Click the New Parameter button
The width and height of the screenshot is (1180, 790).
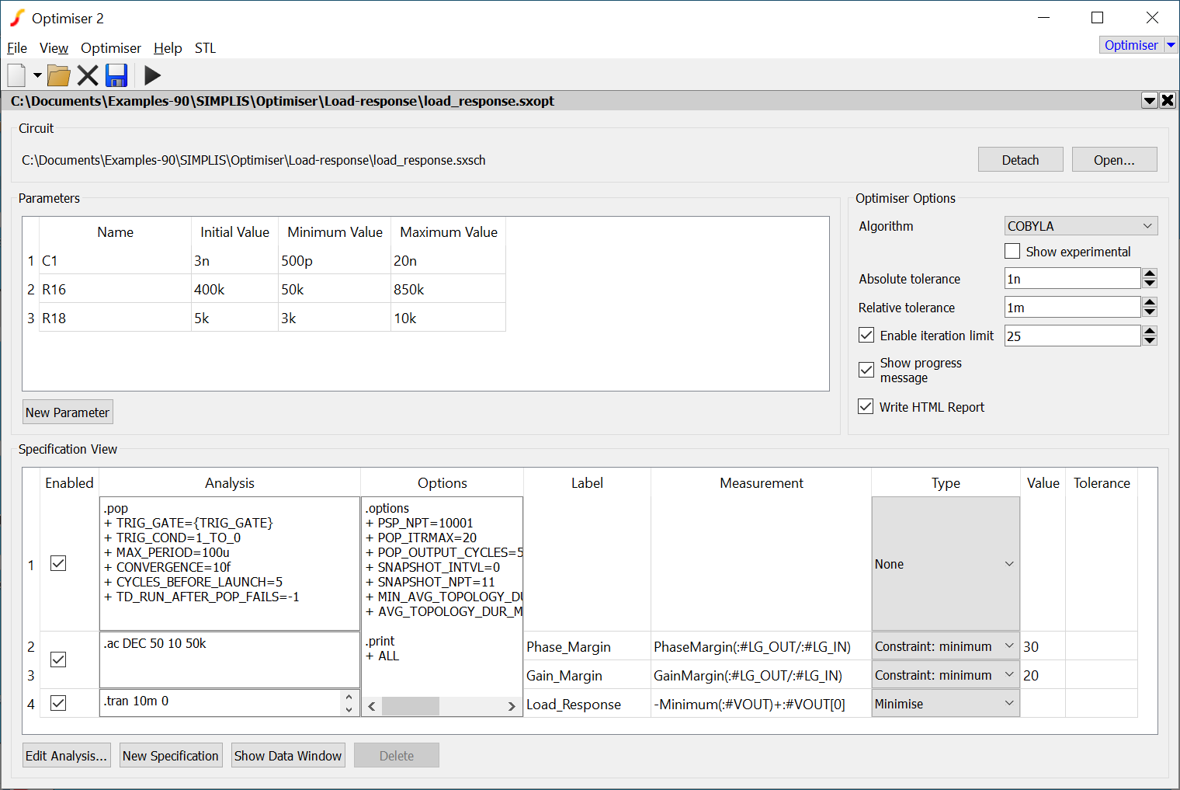click(x=68, y=412)
